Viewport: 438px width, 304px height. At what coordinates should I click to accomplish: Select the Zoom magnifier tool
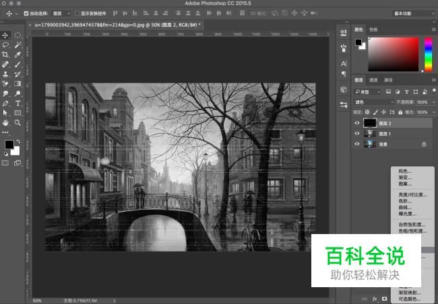pos(18,122)
